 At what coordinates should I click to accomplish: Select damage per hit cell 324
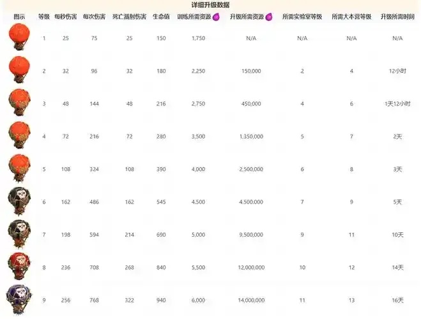94,169
